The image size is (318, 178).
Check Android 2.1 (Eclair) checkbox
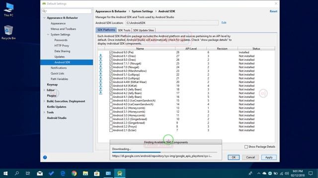pyautogui.click(x=111, y=130)
